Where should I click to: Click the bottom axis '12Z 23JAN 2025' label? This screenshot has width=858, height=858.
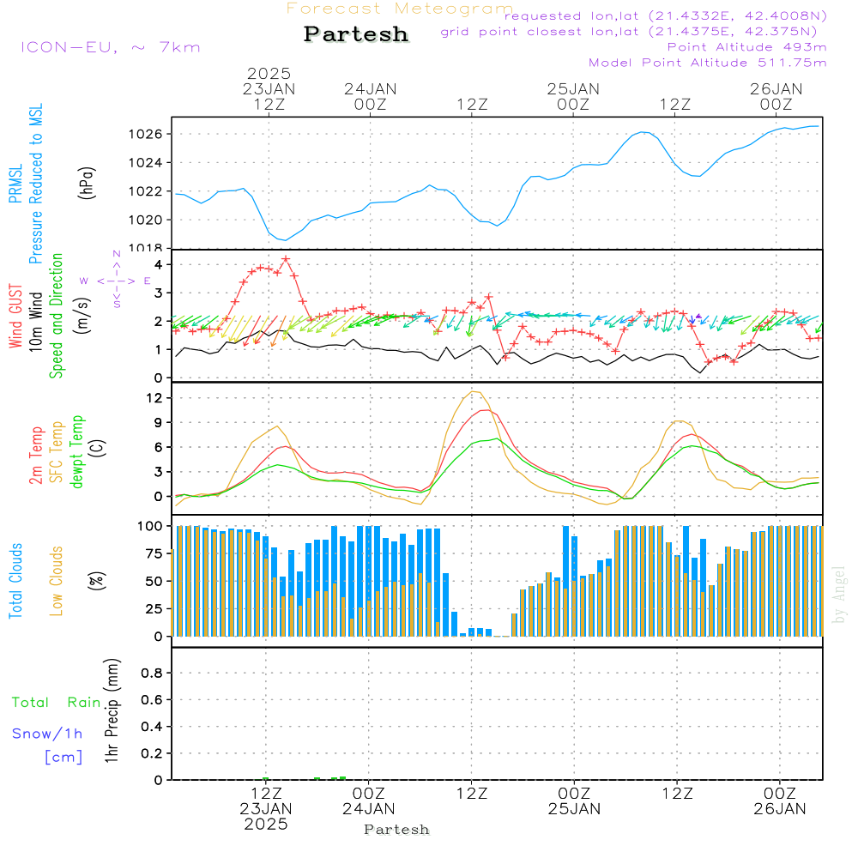[x=266, y=809]
